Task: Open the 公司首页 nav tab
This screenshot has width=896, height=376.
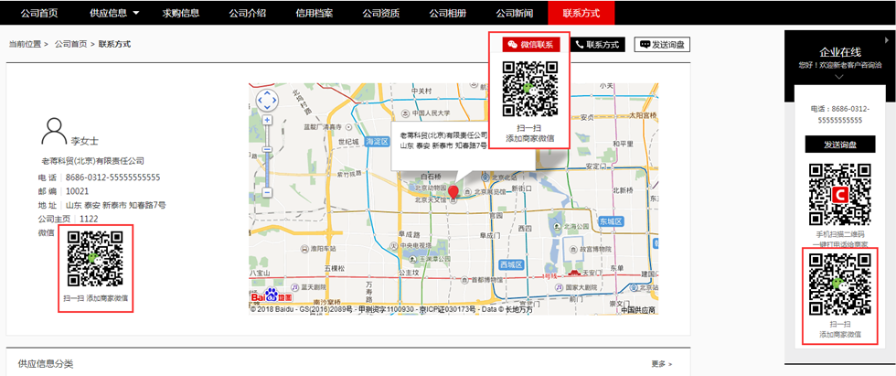Action: click(x=38, y=13)
